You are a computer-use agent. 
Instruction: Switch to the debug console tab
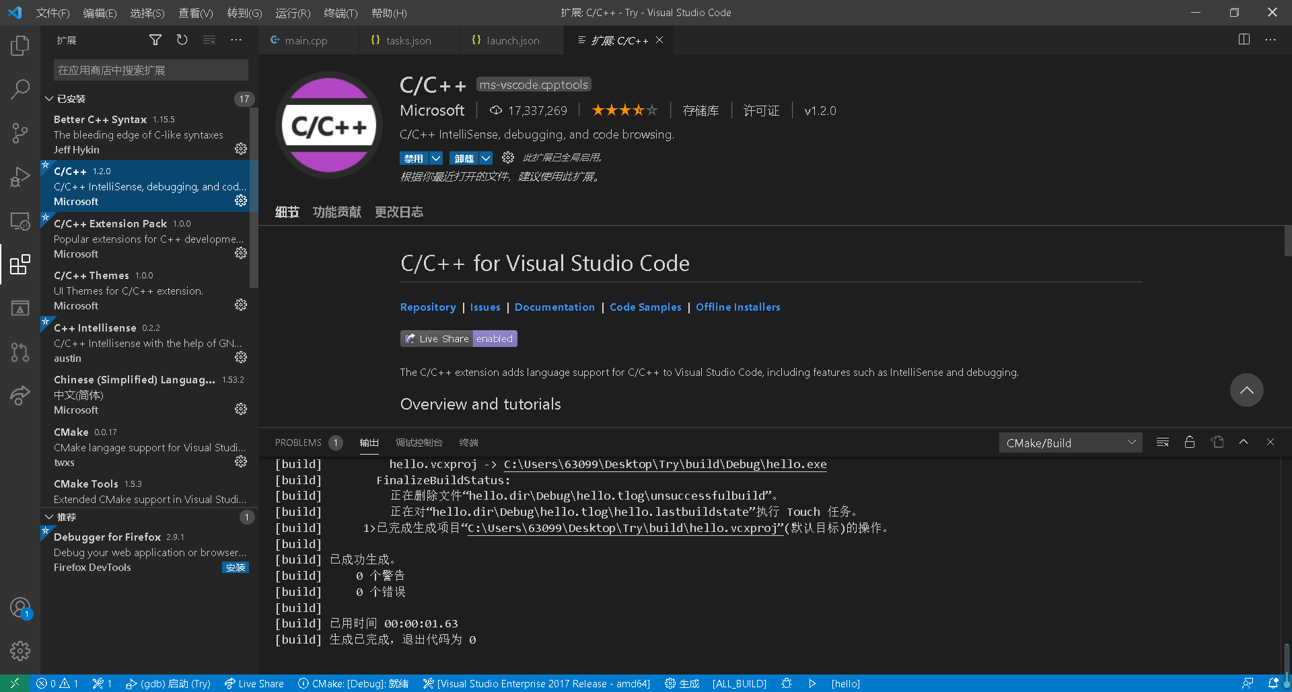click(x=419, y=443)
